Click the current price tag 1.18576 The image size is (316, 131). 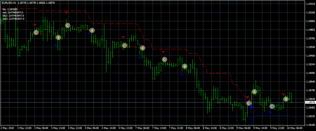point(310,102)
